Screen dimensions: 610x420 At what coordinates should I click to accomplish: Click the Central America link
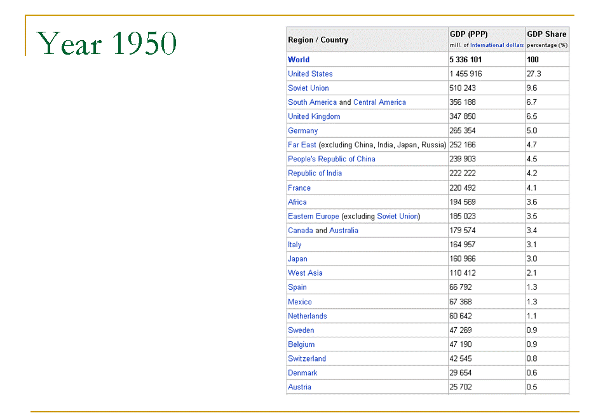click(379, 102)
